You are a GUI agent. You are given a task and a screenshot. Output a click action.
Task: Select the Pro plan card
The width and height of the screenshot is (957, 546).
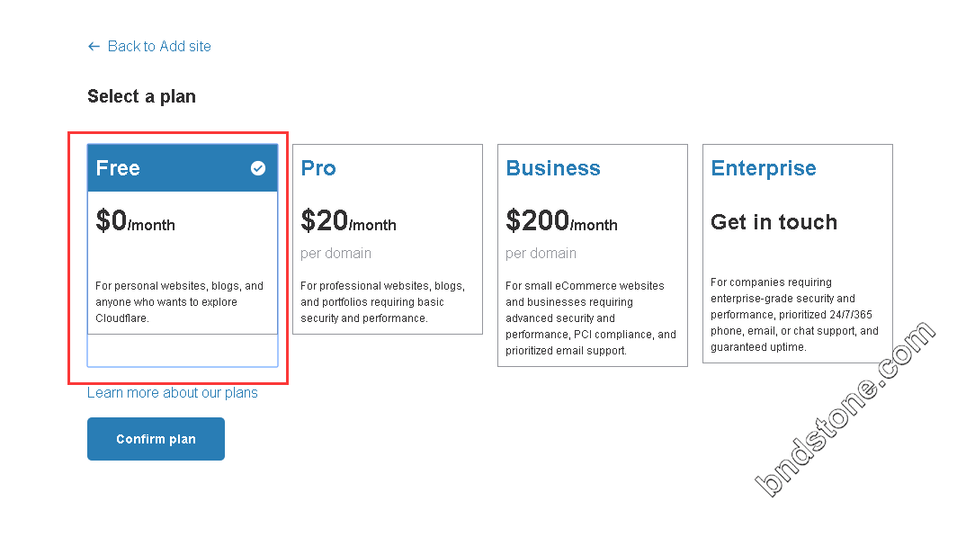tap(388, 239)
